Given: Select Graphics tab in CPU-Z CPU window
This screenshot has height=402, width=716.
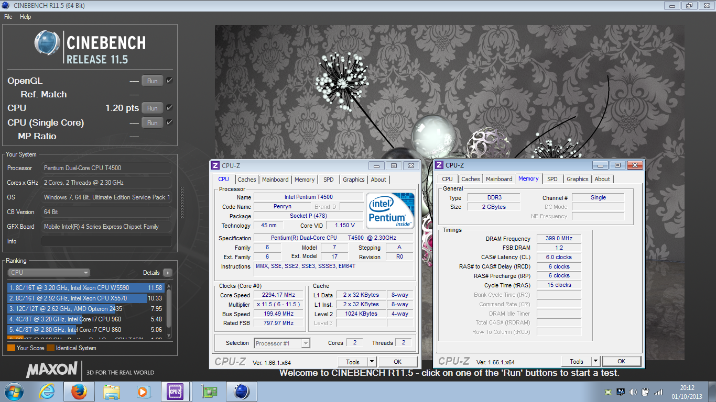Looking at the screenshot, I should pyautogui.click(x=354, y=180).
